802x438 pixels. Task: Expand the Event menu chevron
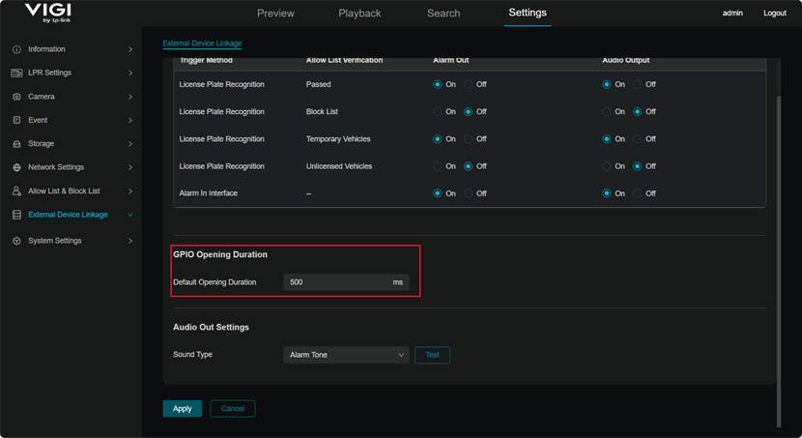[130, 120]
